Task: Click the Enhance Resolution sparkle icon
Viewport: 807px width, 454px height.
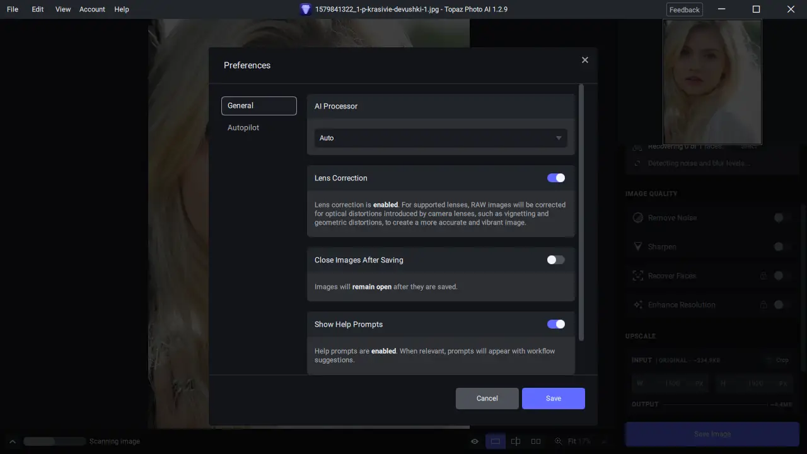Action: pyautogui.click(x=637, y=305)
